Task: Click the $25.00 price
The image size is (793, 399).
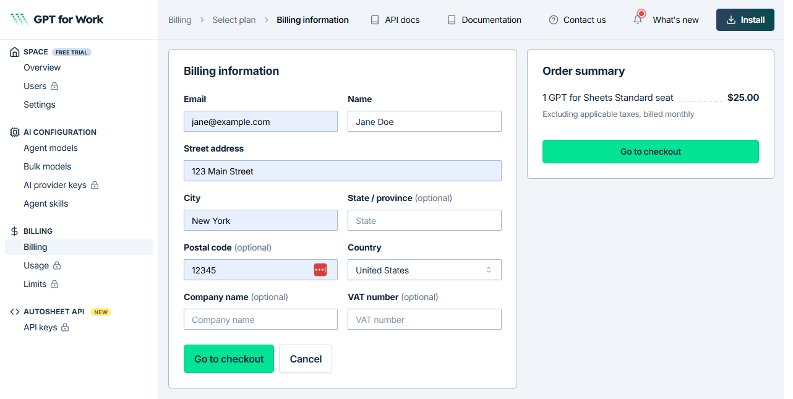Action: pos(743,97)
